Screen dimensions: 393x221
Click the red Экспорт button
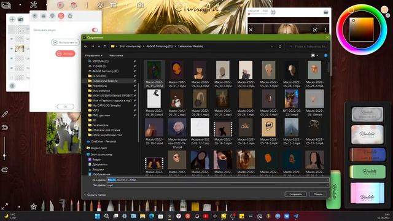click(x=66, y=53)
